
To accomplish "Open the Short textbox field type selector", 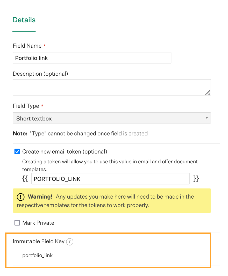I will pos(112,118).
